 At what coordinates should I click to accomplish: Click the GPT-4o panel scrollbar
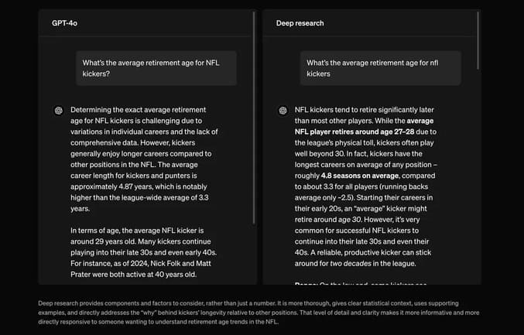coord(253,116)
